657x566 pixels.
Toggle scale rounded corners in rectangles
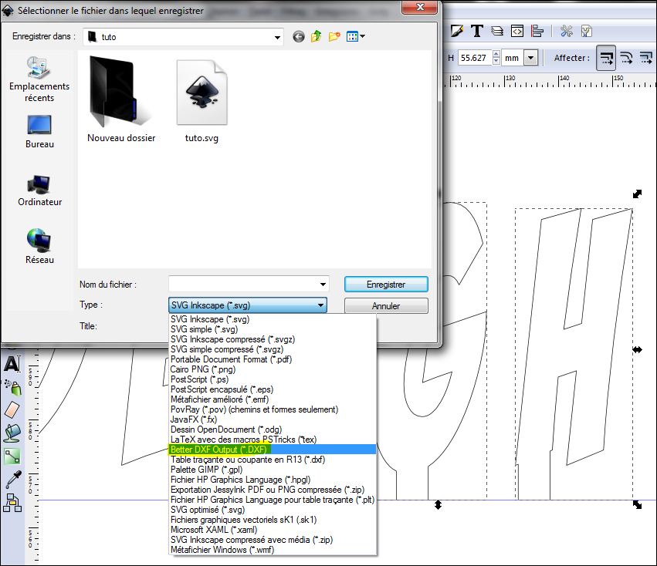point(626,58)
